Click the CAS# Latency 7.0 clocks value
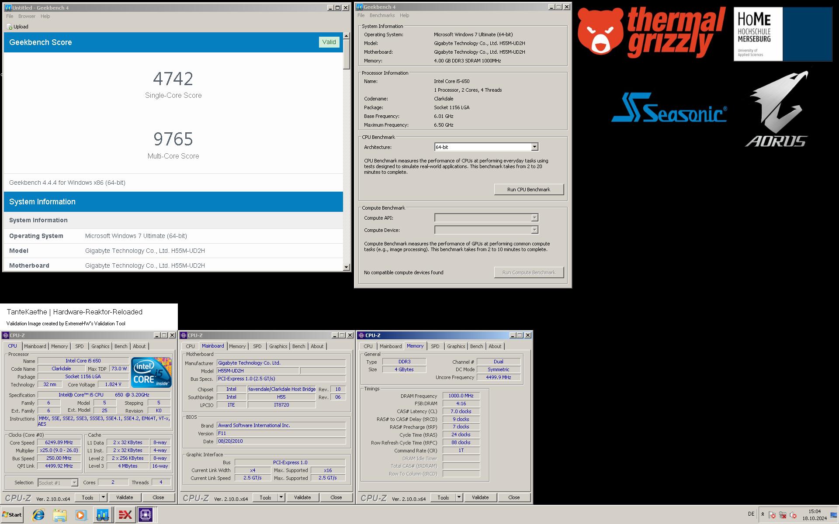839x524 pixels. click(x=461, y=411)
